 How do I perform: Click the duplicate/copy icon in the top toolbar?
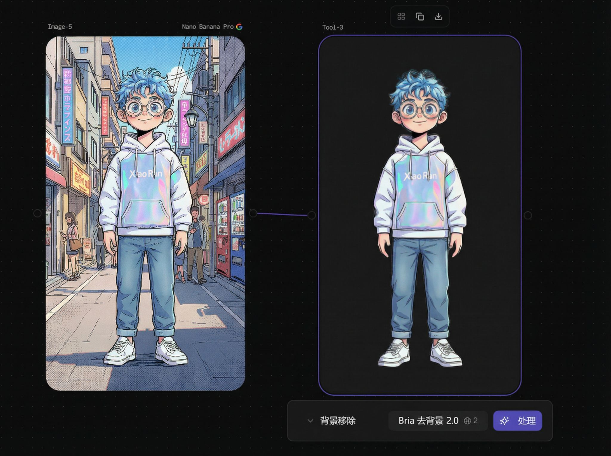[420, 17]
